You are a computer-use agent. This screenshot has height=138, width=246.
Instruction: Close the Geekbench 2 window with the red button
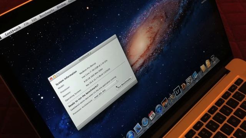click(51, 79)
